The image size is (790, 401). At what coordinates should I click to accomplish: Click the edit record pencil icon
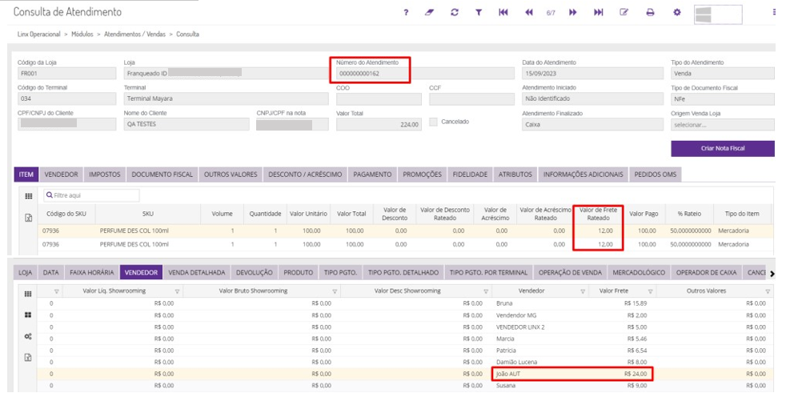point(624,13)
